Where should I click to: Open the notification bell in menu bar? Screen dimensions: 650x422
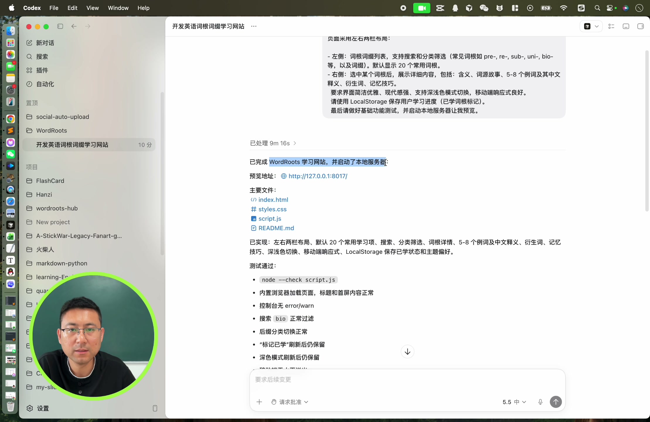[455, 8]
